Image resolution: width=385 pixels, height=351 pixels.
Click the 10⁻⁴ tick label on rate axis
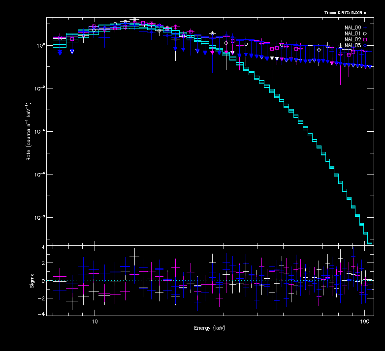(40, 131)
